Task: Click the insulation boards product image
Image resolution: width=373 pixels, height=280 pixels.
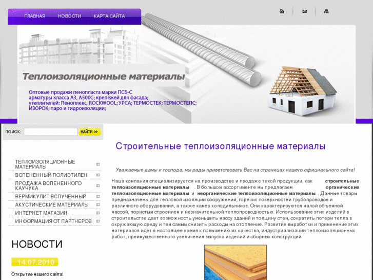Action: point(235,263)
